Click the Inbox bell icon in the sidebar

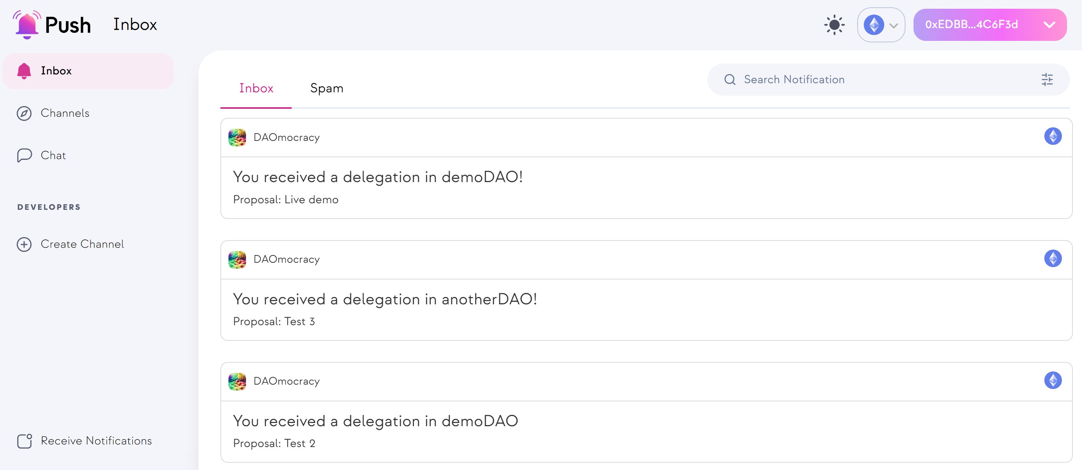point(24,71)
